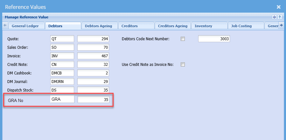Enable Debtors Code Next Number checkbox

click(183, 39)
